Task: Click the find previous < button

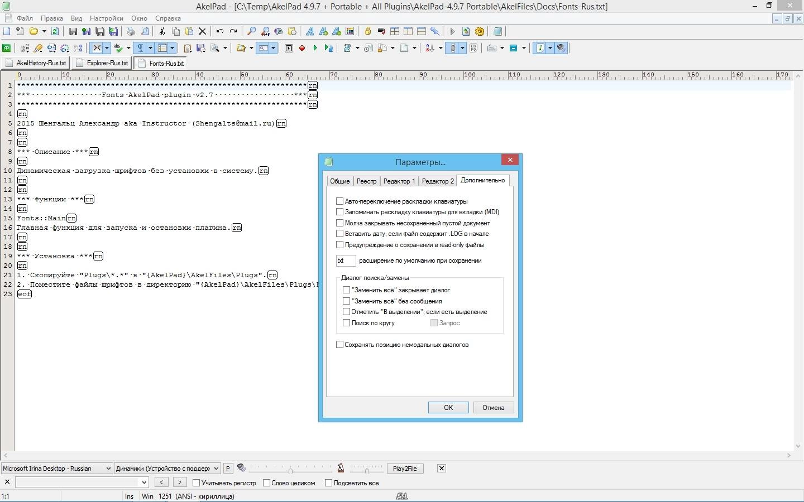Action: point(161,482)
